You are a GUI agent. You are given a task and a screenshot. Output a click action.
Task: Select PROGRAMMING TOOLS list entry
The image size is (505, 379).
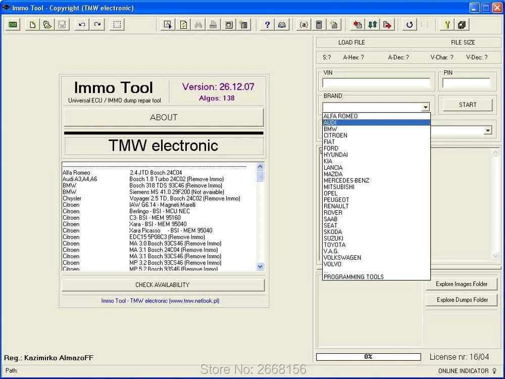click(x=376, y=277)
